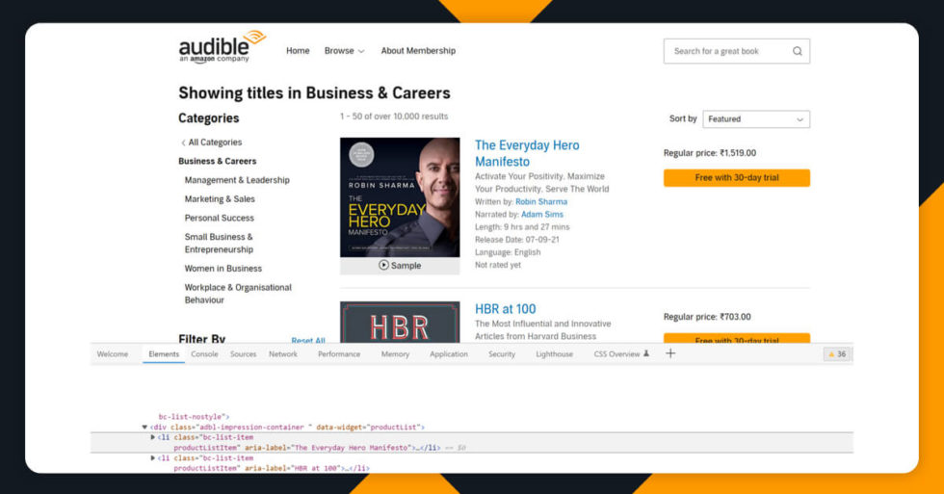
Task: Expand the HBR at 100 li node
Action: click(x=153, y=458)
